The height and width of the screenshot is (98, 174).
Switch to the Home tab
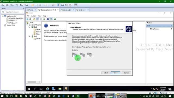(x=31, y=10)
